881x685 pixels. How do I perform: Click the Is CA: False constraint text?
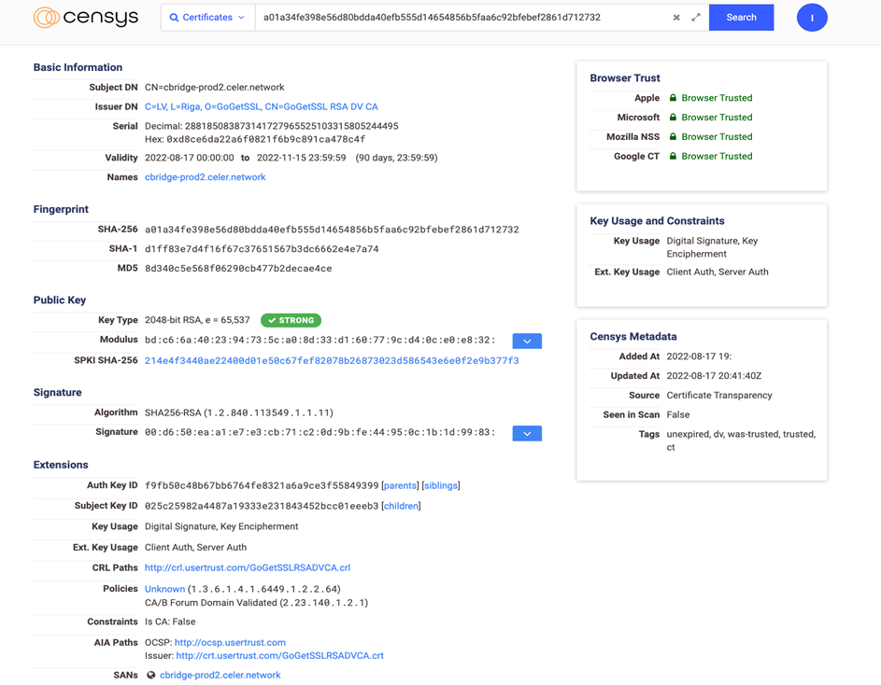170,622
